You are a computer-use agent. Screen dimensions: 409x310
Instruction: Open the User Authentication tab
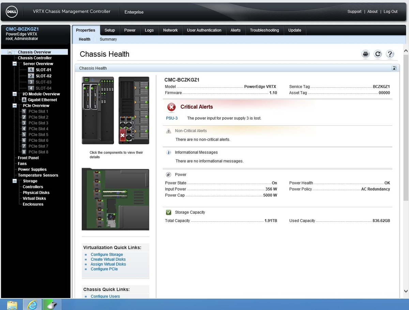point(204,30)
